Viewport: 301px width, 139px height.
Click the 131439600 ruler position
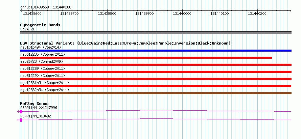point(32,13)
